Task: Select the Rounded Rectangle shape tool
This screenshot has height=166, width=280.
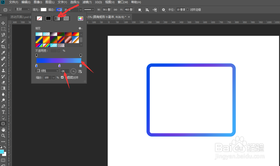Action: [3, 124]
